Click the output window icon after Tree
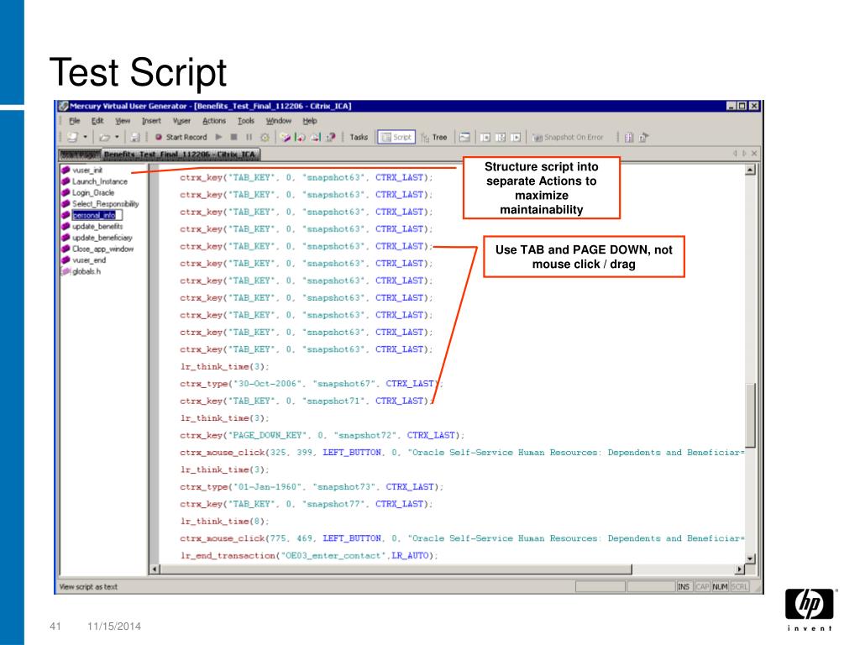 (464, 137)
